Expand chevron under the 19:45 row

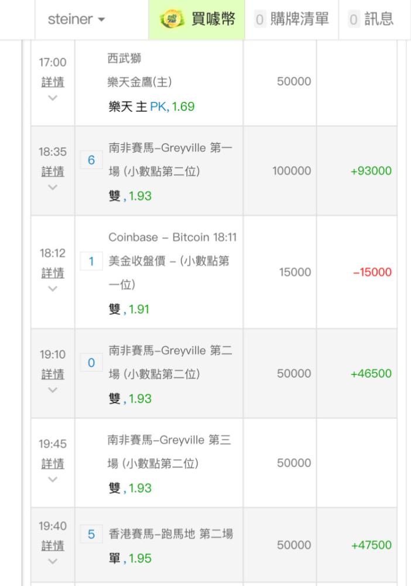point(53,479)
